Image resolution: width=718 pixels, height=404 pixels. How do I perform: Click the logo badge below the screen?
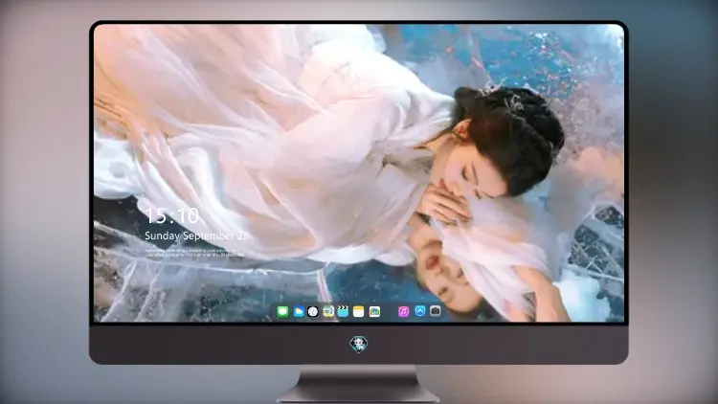pos(359,345)
